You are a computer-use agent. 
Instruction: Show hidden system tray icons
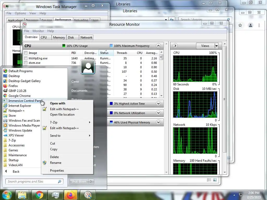point(234,195)
